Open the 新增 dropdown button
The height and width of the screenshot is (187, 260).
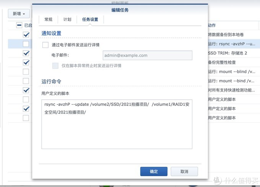(x=19, y=14)
